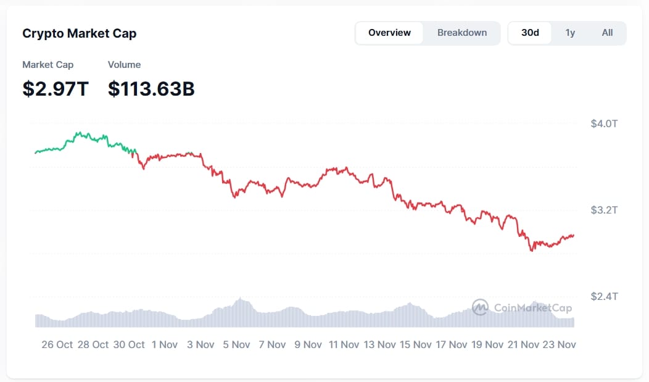
Task: Select the 30d time range
Action: [530, 33]
